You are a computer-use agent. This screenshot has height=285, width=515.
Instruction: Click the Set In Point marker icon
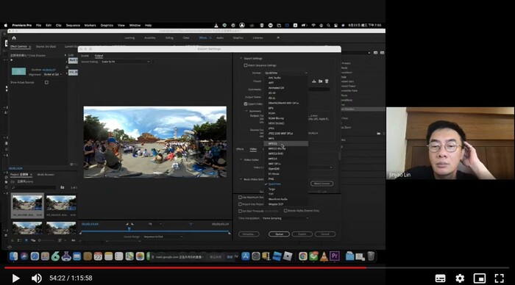click(x=127, y=224)
